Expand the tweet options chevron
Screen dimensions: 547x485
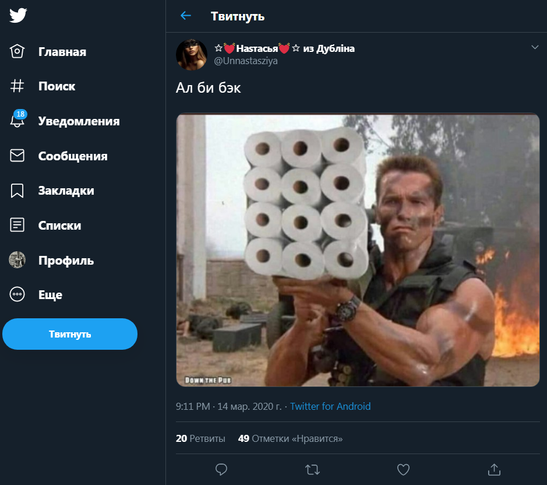[535, 47]
